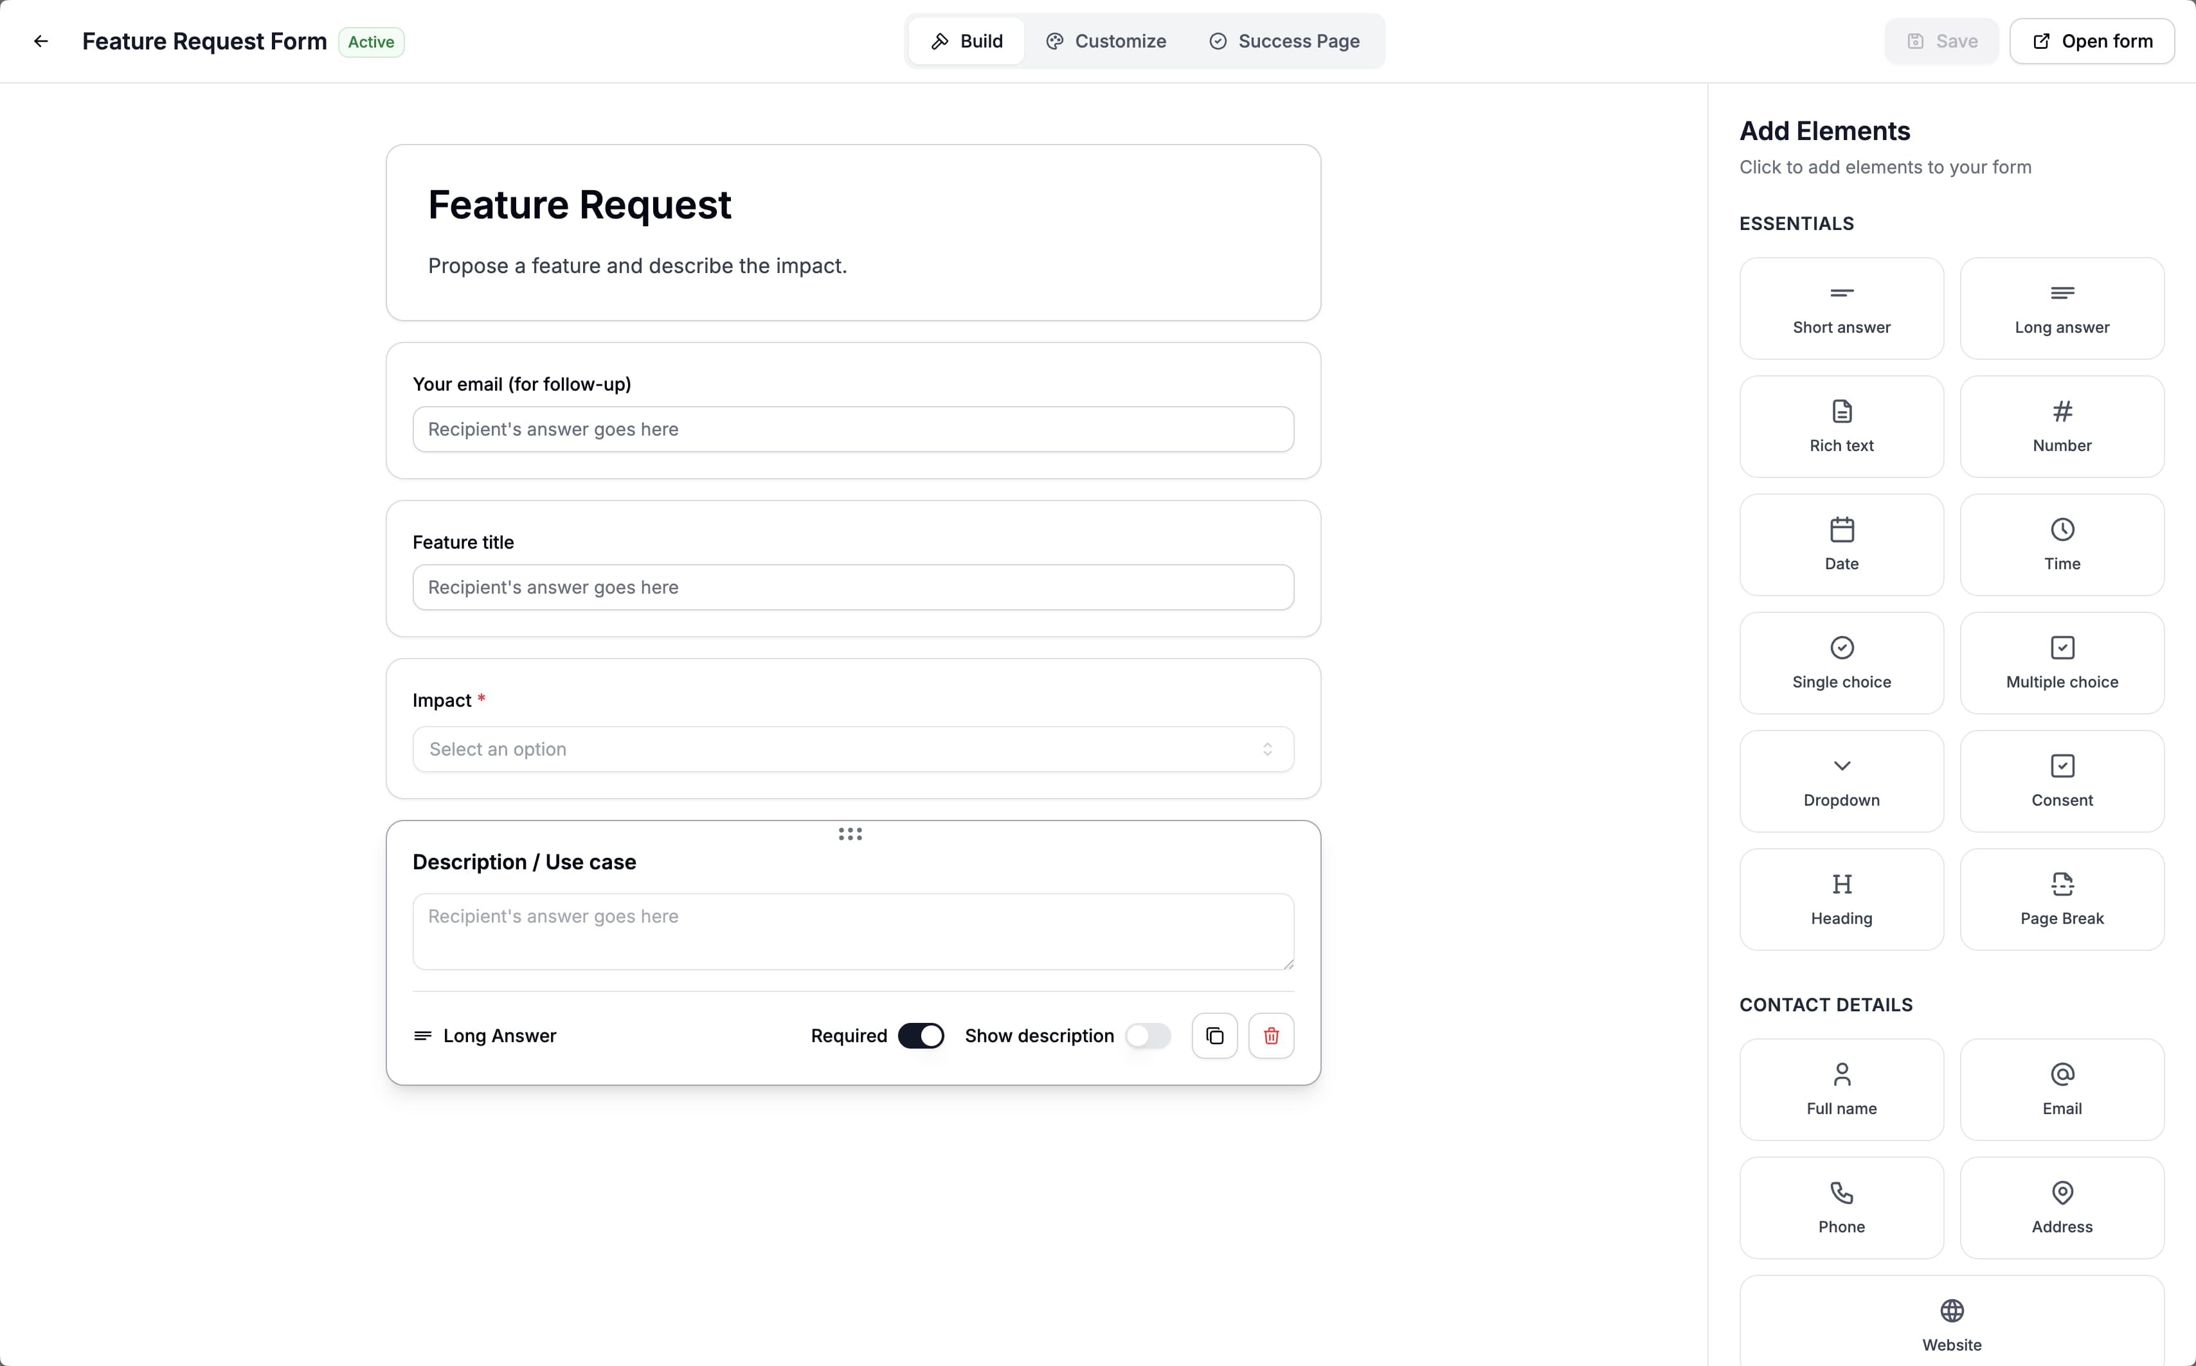Insert a Full name contact field
Image resolution: width=2196 pixels, height=1366 pixels.
coord(1841,1088)
